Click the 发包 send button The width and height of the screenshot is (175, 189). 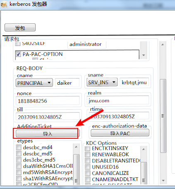pos(20,27)
